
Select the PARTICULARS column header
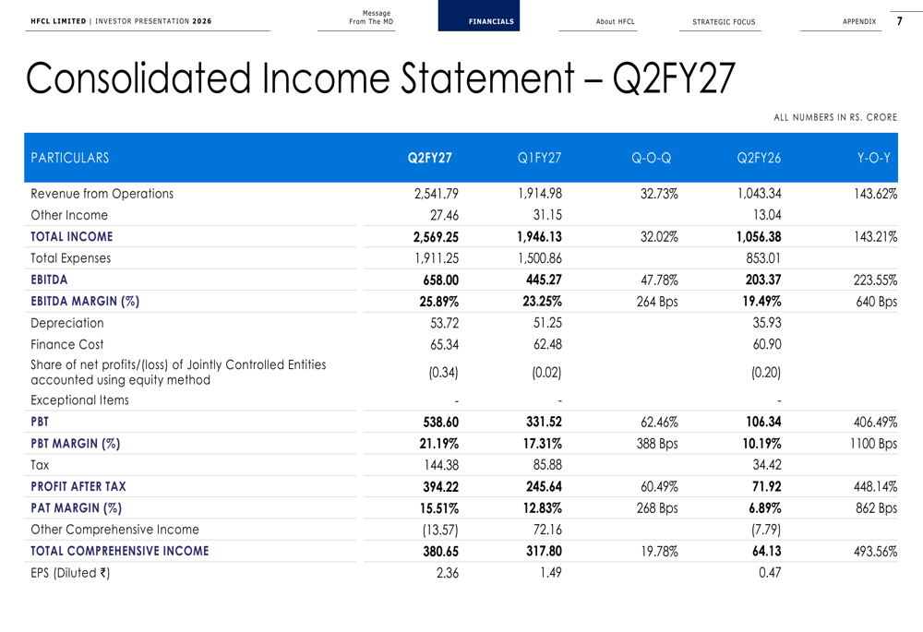click(69, 158)
